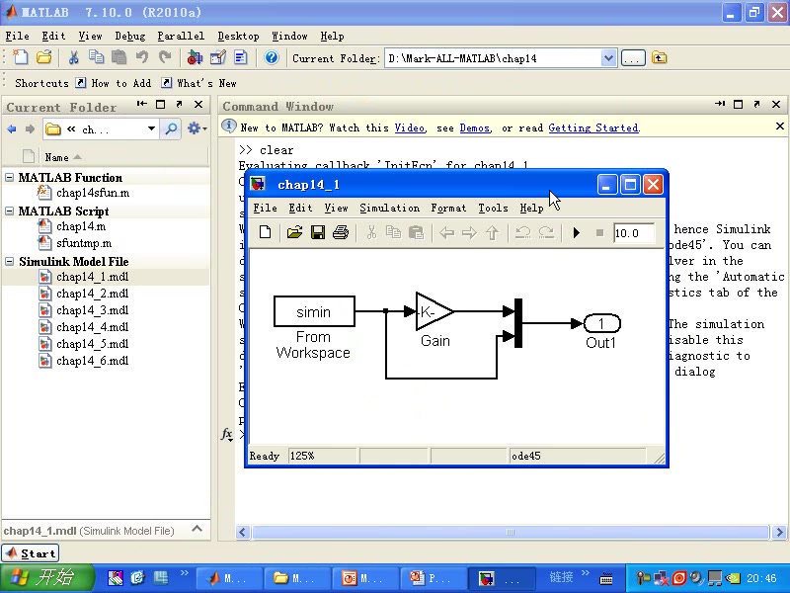Select chap14sfun.m file
The height and width of the screenshot is (593, 790).
[93, 193]
